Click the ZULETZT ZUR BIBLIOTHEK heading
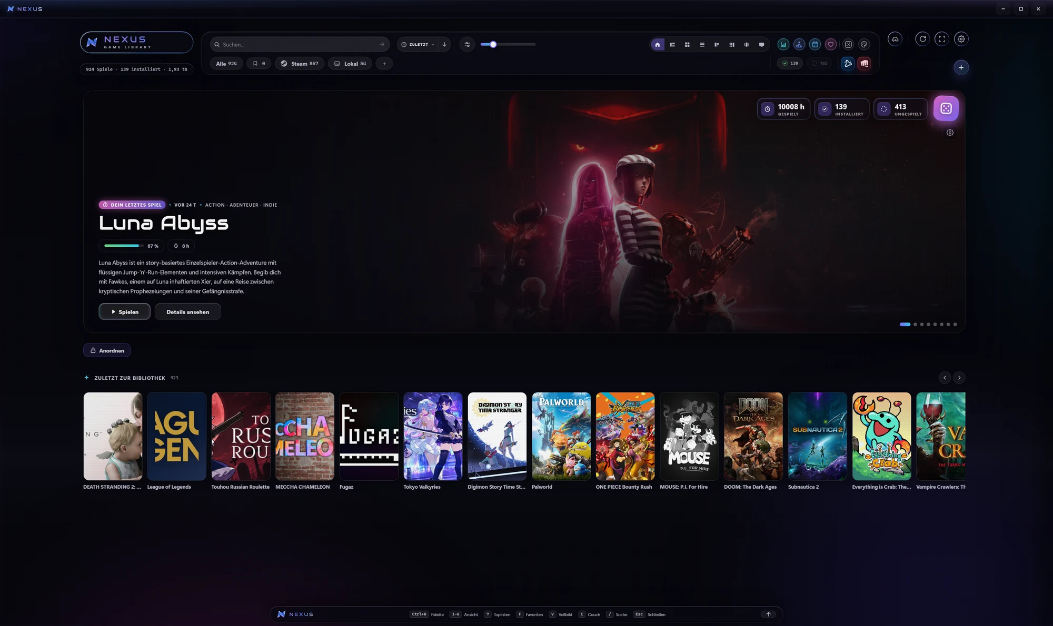This screenshot has width=1053, height=626. pyautogui.click(x=130, y=378)
